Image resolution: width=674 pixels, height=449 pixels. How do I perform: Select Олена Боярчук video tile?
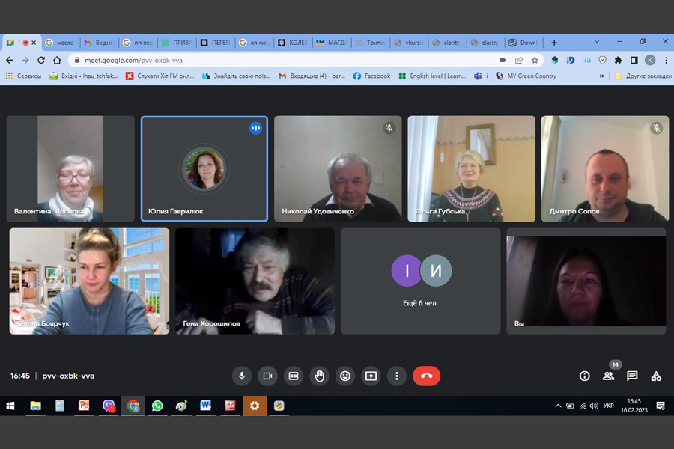[x=89, y=281]
